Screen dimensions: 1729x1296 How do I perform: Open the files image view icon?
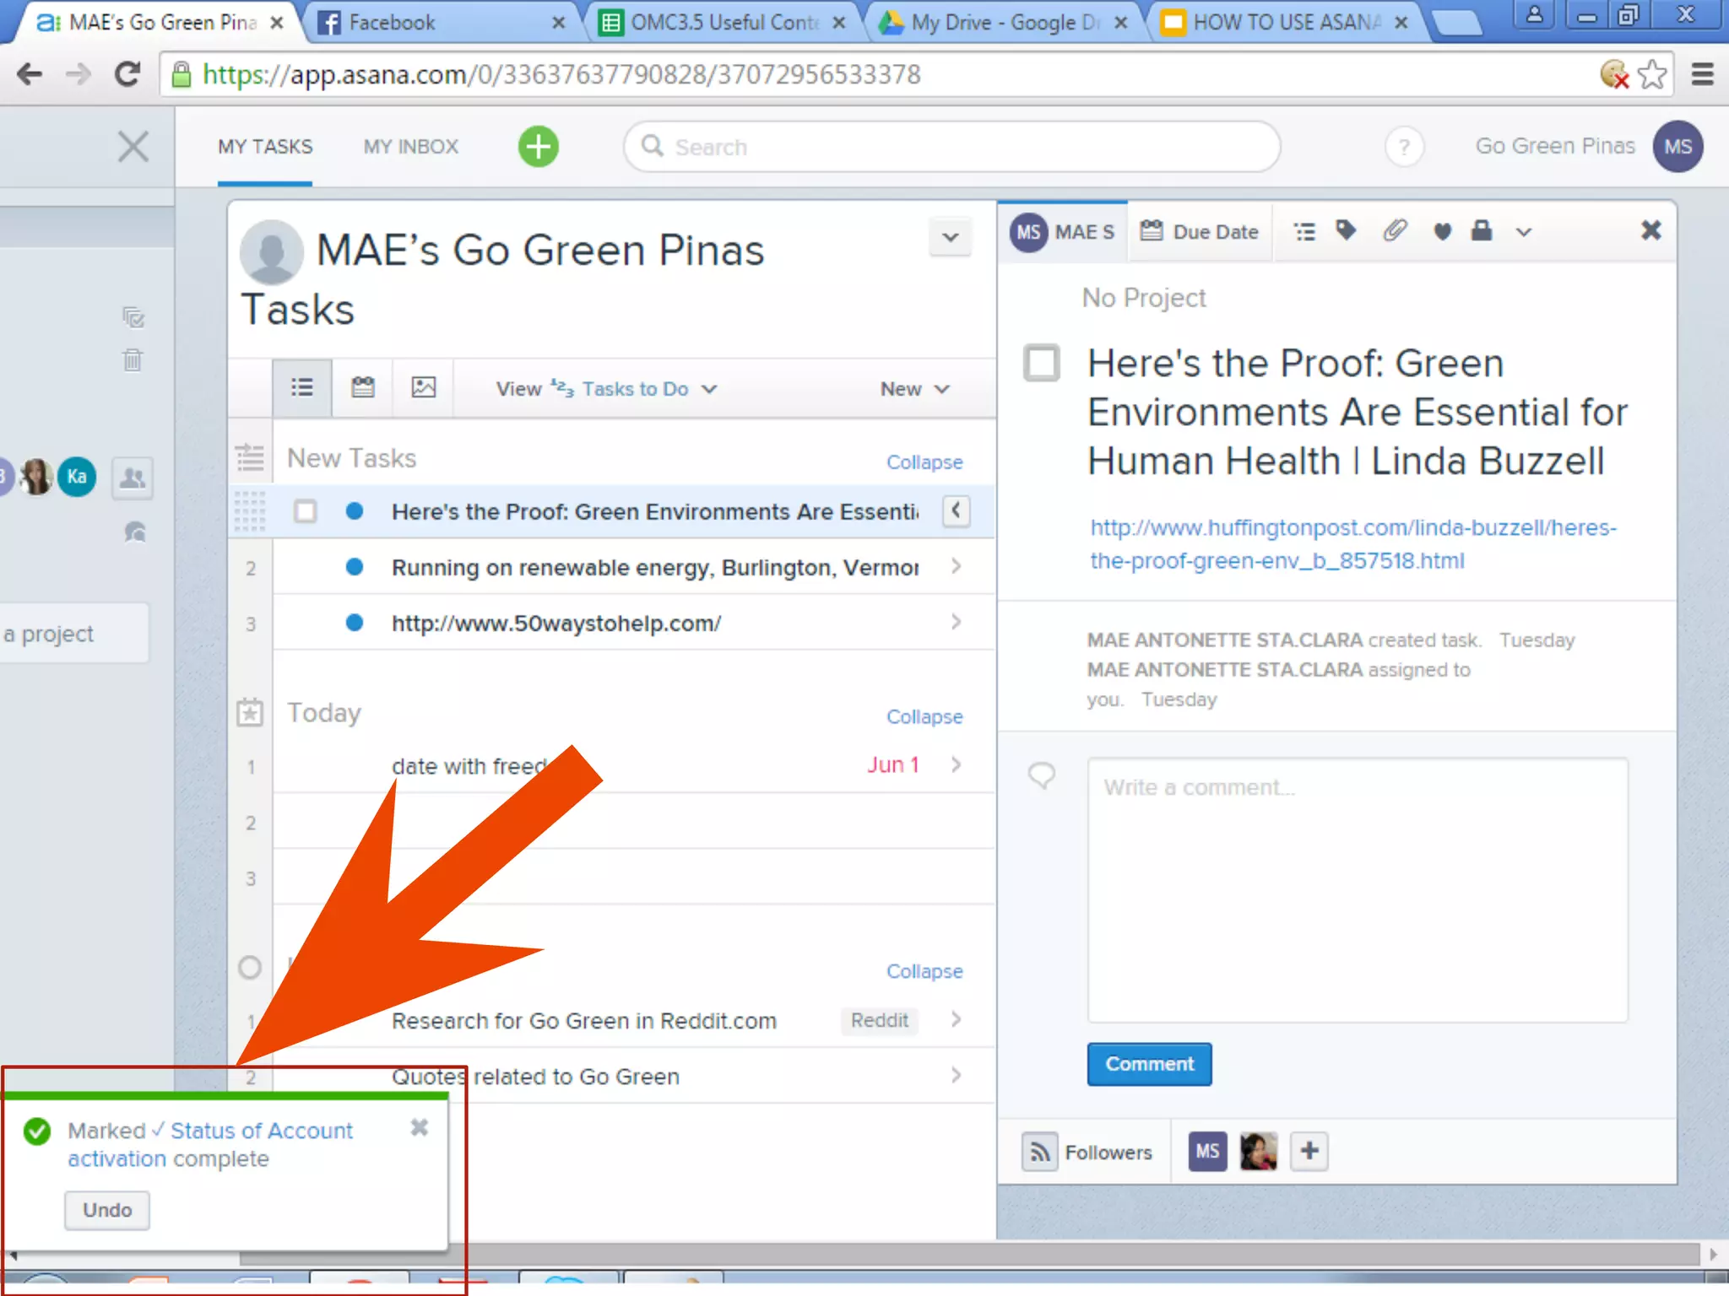click(423, 388)
